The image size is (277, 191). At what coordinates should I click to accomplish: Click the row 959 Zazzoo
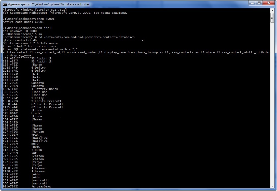click(23, 159)
